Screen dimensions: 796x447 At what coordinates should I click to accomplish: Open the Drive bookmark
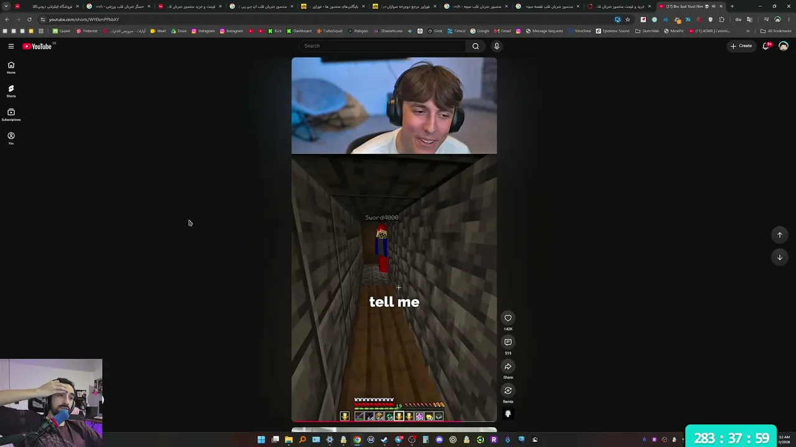click(x=179, y=31)
